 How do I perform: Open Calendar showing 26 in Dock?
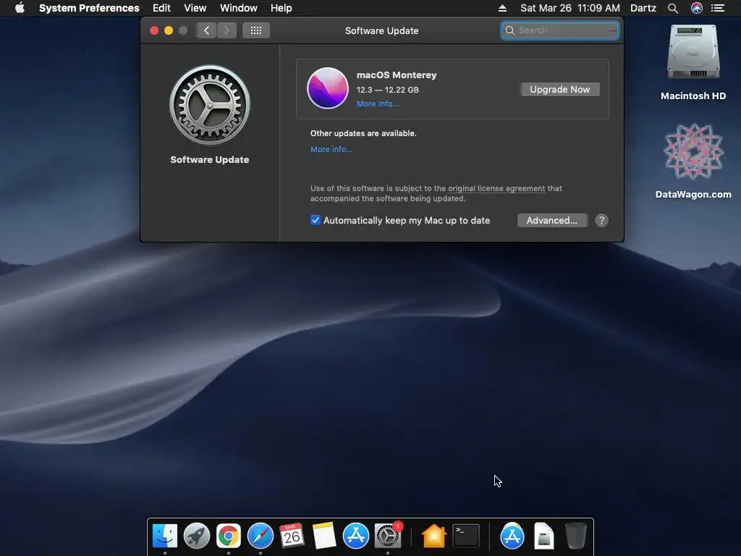[x=292, y=536]
